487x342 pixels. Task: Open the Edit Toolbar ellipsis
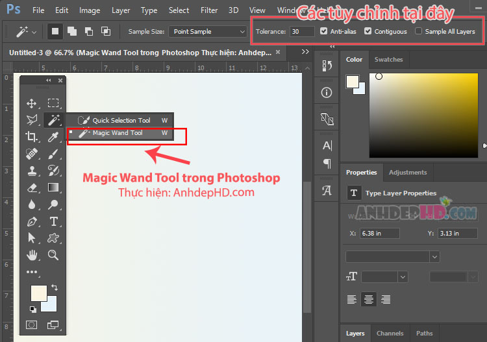click(x=32, y=272)
